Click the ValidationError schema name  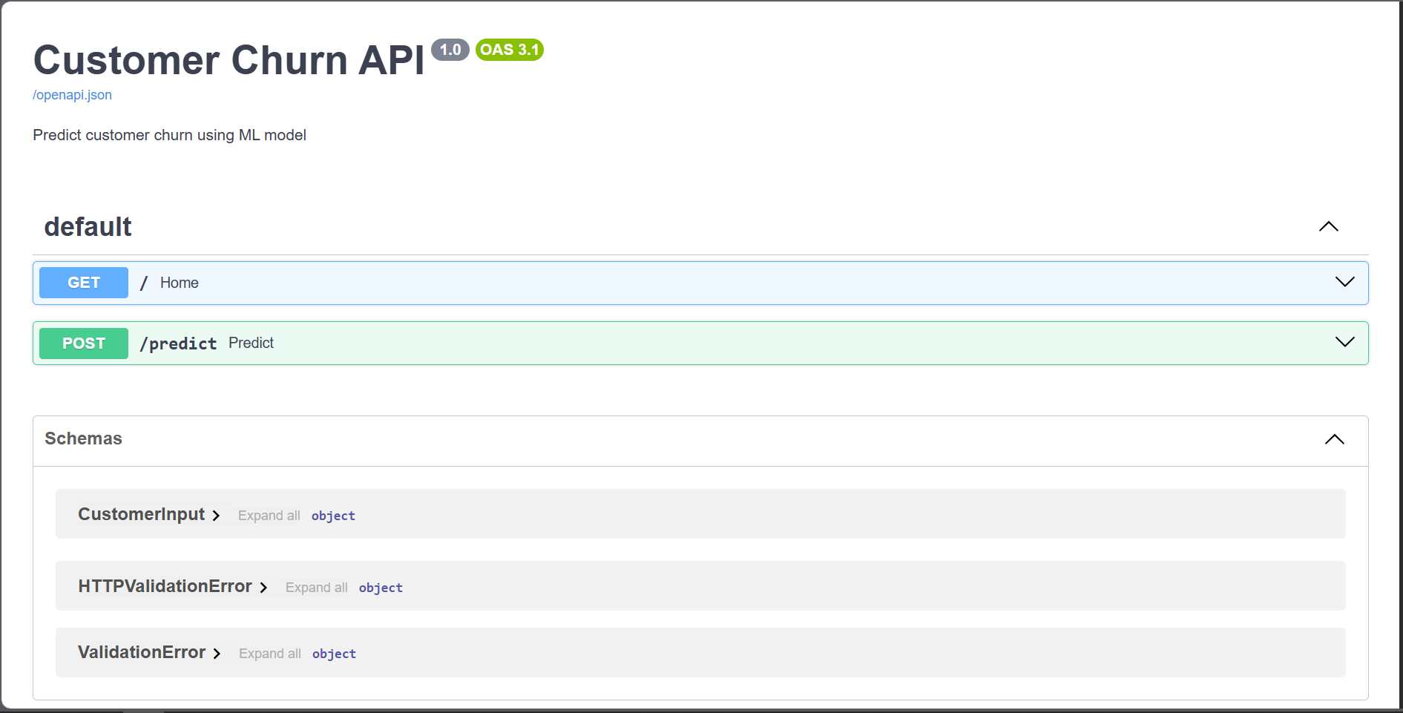click(x=142, y=652)
